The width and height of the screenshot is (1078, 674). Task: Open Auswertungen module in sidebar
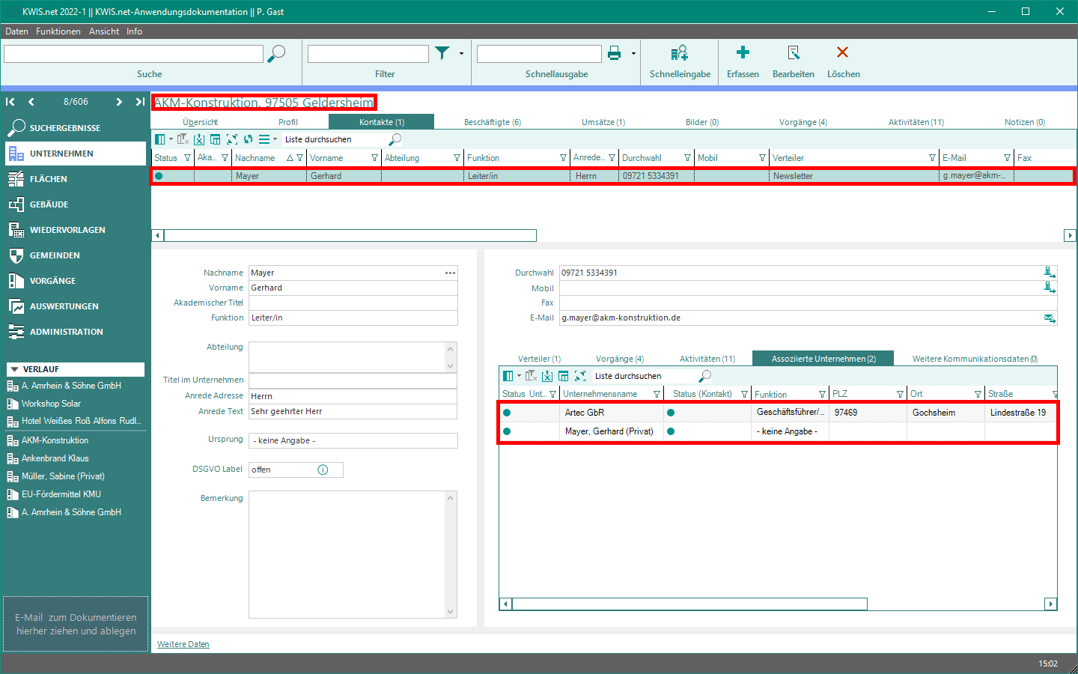coord(75,306)
